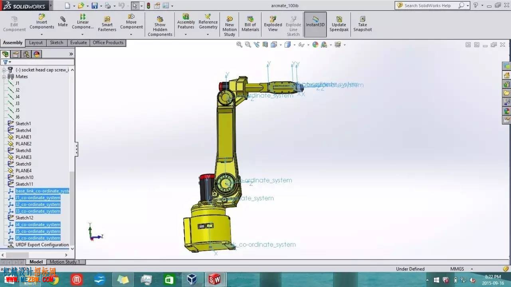Click the Rebuild traffic light icon
Screen dimensions: 511x287
[x=149, y=6]
